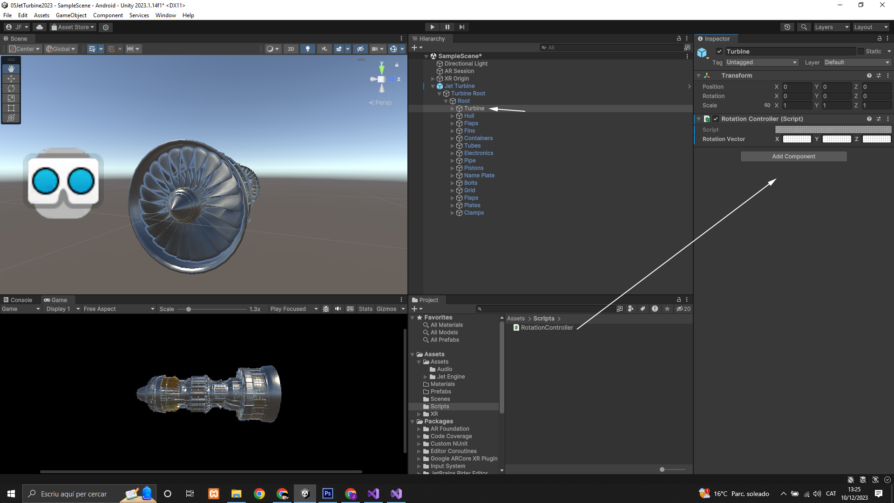Expand the Hull object in Hierarchy
894x503 pixels.
(452, 116)
